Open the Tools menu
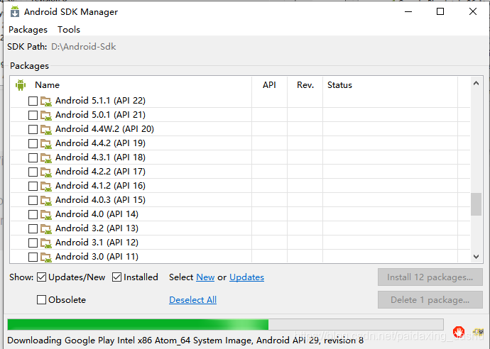Viewport: 490px width, 349px height. (69, 30)
